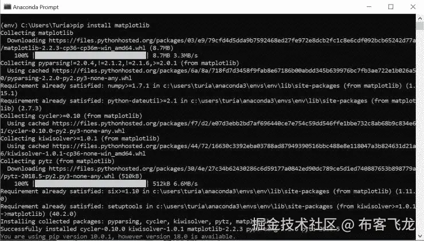Minimize the Anaconda Prompt window
The width and height of the screenshot is (424, 241).
(x=369, y=7)
